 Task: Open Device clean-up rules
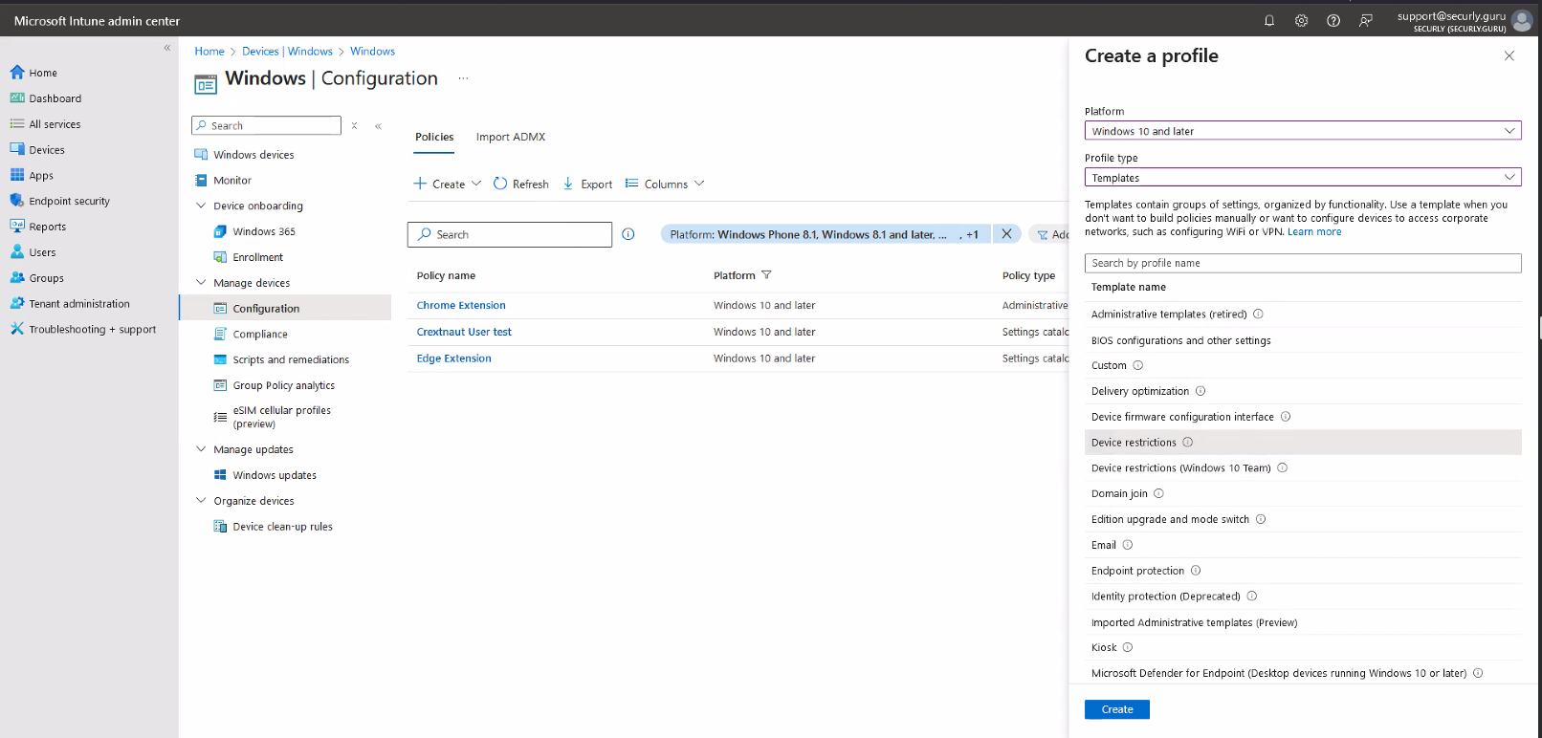285,527
